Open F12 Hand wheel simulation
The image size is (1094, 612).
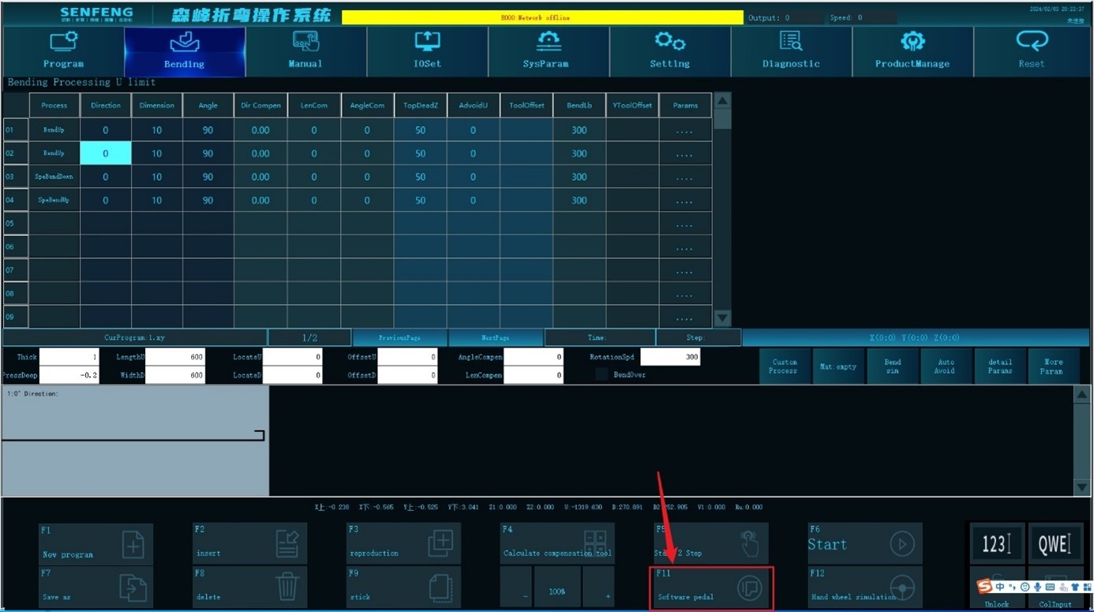pos(864,588)
